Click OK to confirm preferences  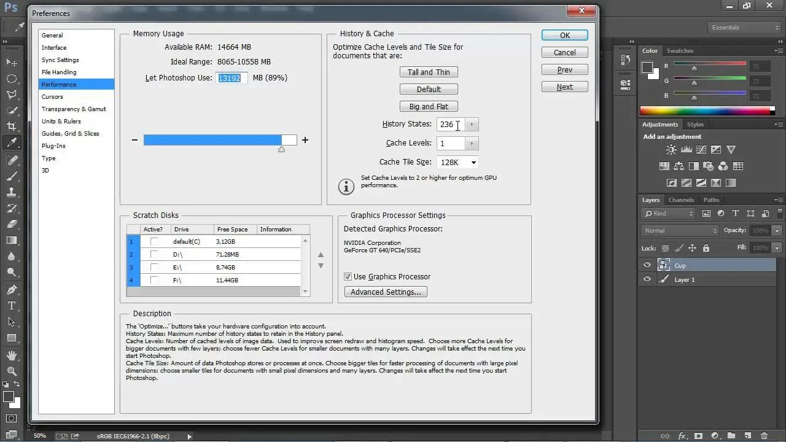coord(565,36)
